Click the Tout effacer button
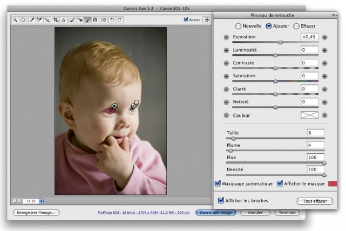This screenshot has height=231, width=346. [315, 201]
